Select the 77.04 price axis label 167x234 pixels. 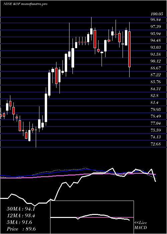pos(156,123)
